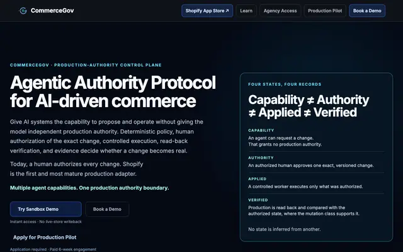Open the Shopify App Store link
403x252 pixels.
207,11
